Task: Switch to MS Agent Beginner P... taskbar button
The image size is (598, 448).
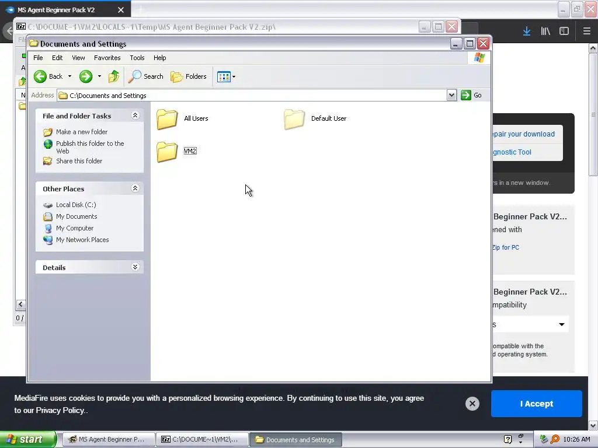Action: tap(108, 440)
